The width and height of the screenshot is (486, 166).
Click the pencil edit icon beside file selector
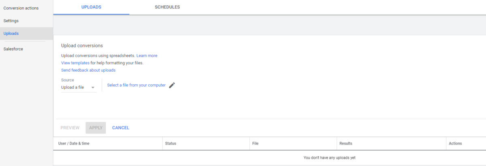[172, 85]
